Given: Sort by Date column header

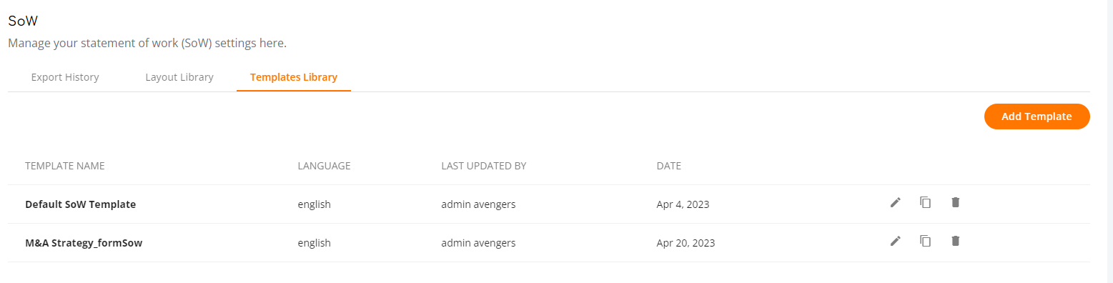Looking at the screenshot, I should tap(669, 166).
